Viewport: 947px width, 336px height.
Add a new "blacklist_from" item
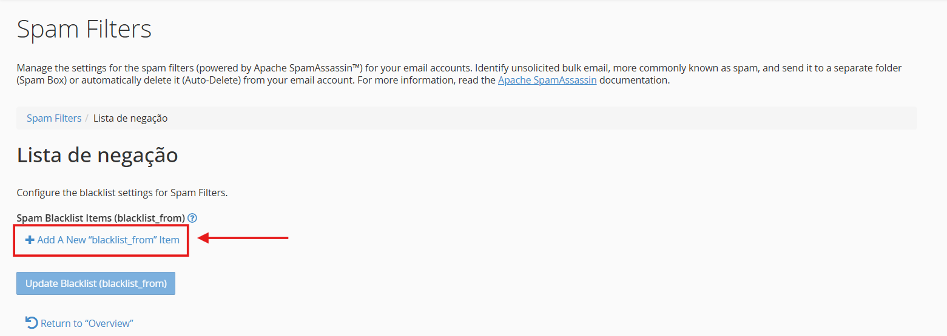103,240
